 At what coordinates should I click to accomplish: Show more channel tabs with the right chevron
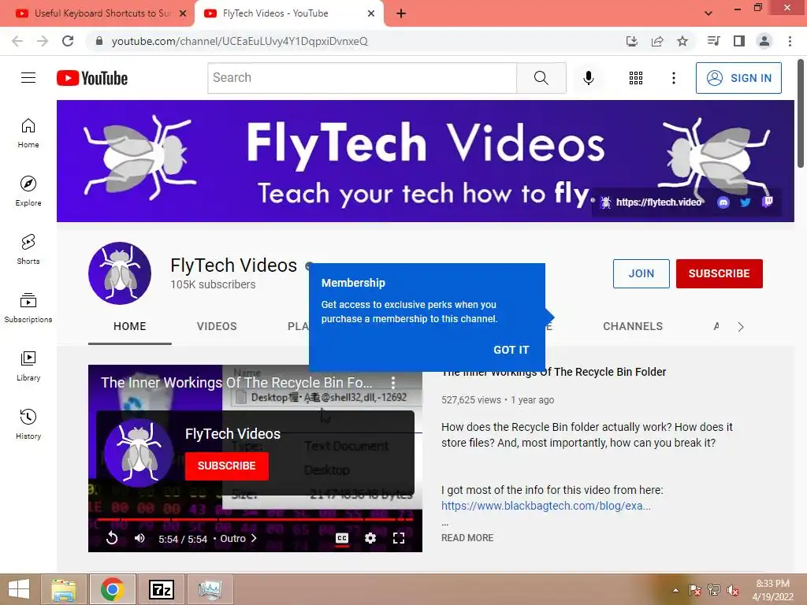741,327
